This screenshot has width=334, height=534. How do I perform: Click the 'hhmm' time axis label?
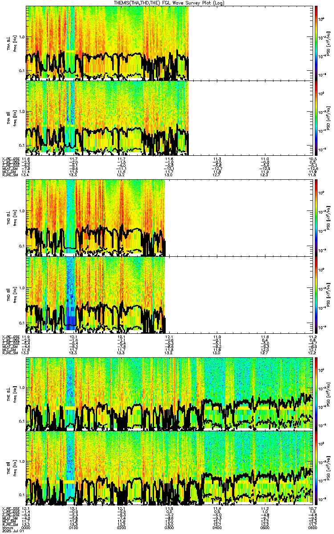coord(7,528)
